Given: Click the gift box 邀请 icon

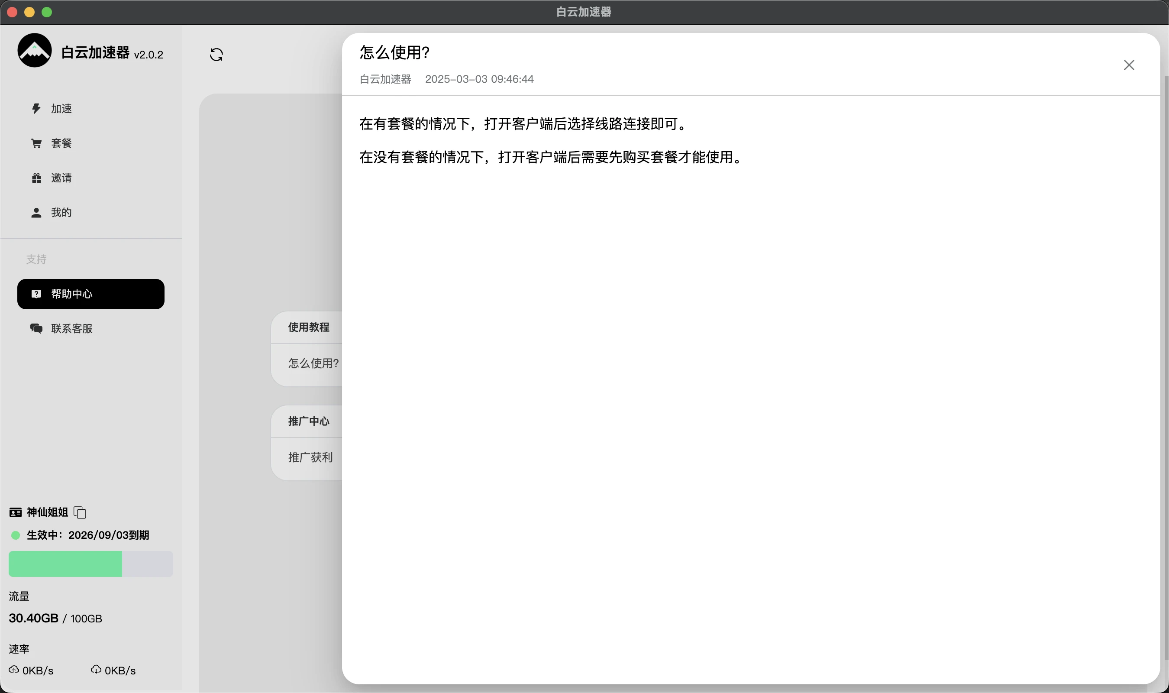Looking at the screenshot, I should (x=36, y=178).
